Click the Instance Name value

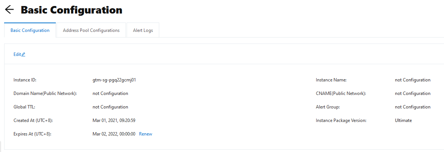[413, 80]
